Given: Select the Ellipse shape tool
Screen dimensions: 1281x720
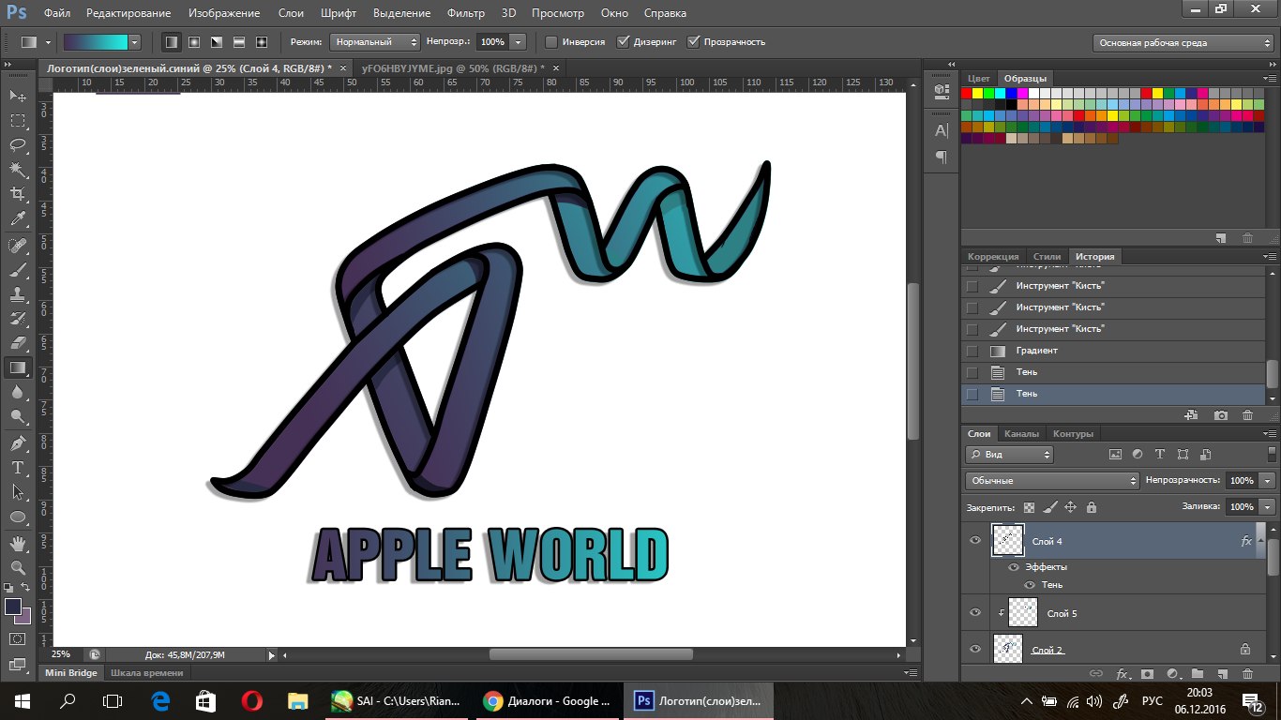Looking at the screenshot, I should point(18,517).
